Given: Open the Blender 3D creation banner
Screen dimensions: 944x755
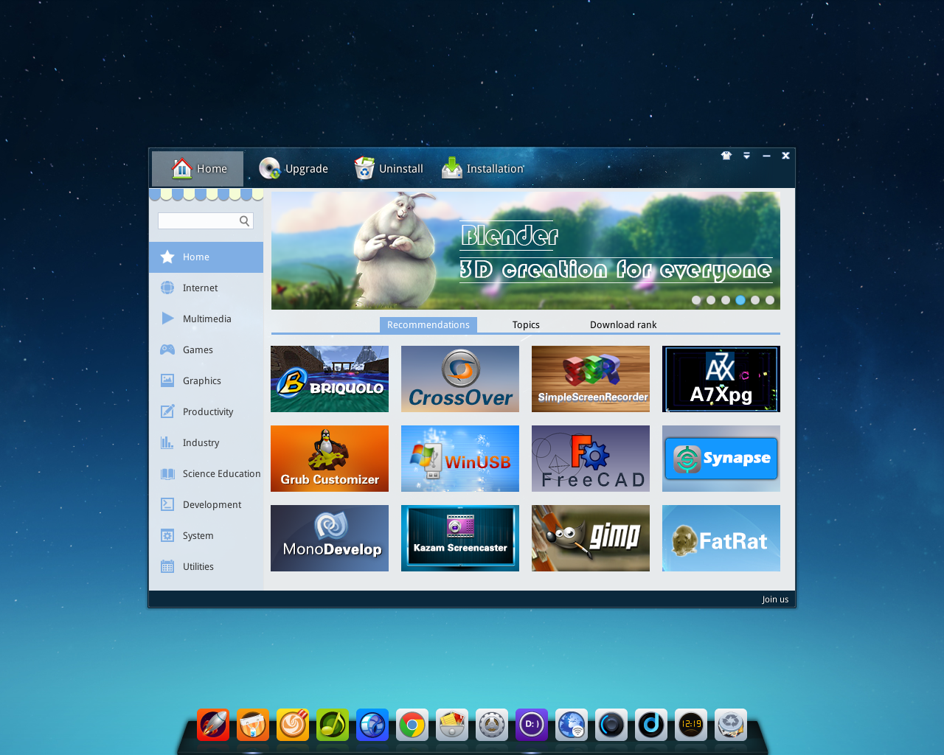Looking at the screenshot, I should pyautogui.click(x=526, y=251).
